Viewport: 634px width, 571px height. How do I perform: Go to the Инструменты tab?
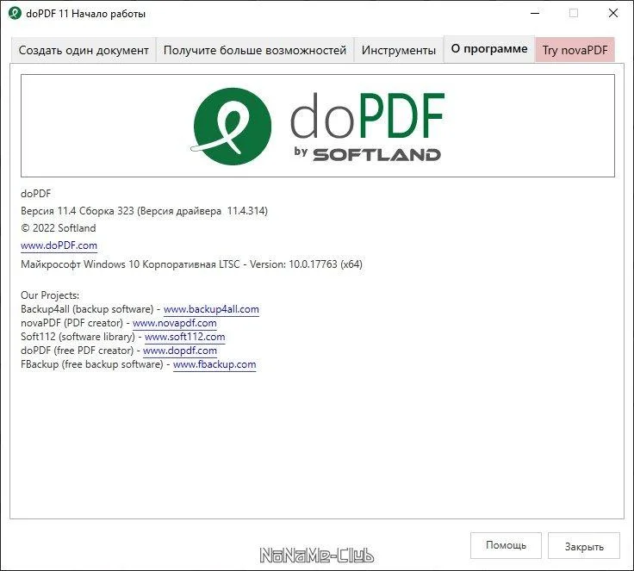pyautogui.click(x=399, y=50)
